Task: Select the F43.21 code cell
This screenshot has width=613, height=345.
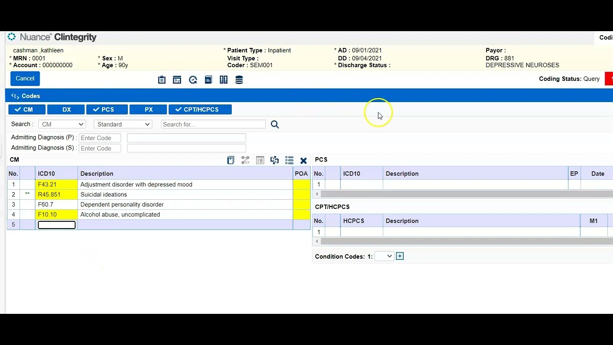Action: click(x=56, y=184)
